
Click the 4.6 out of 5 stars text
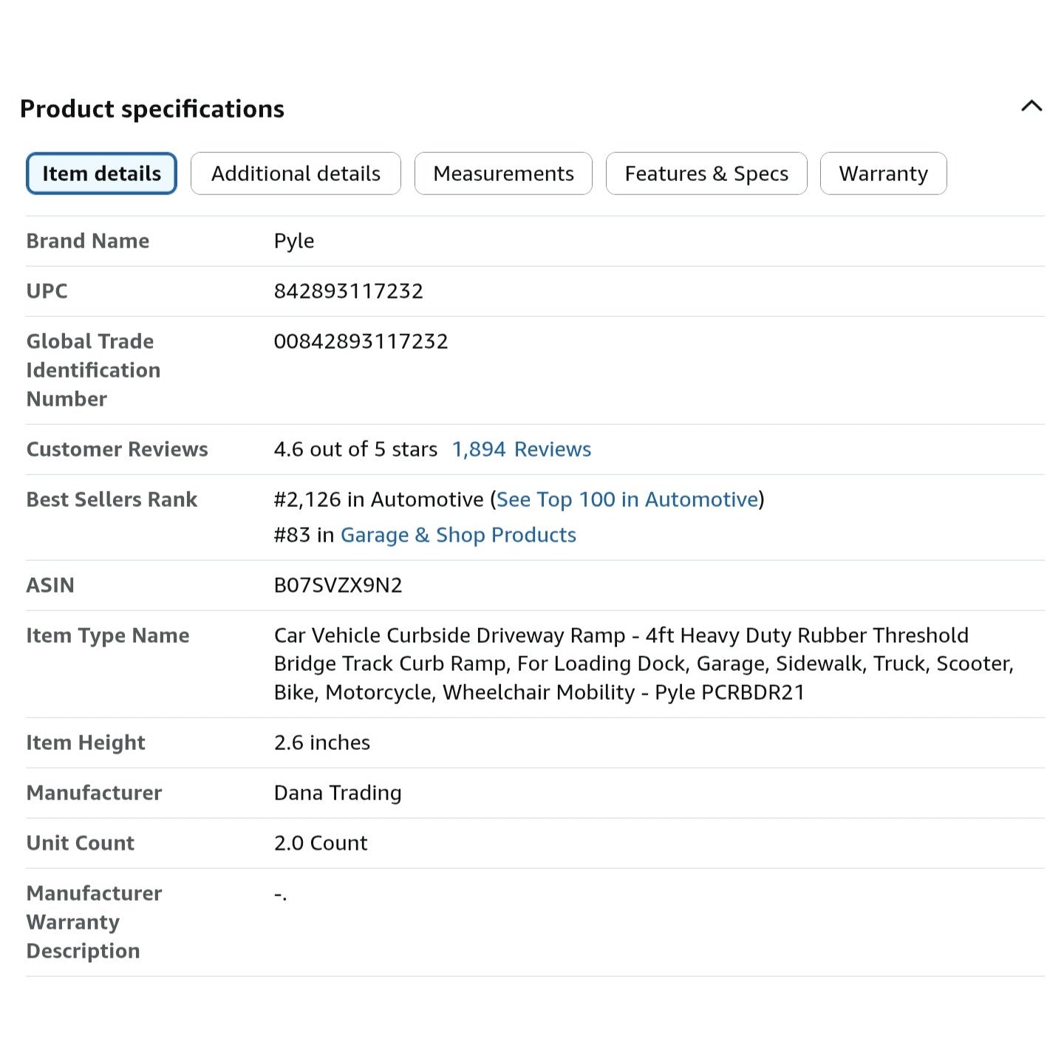tap(355, 449)
